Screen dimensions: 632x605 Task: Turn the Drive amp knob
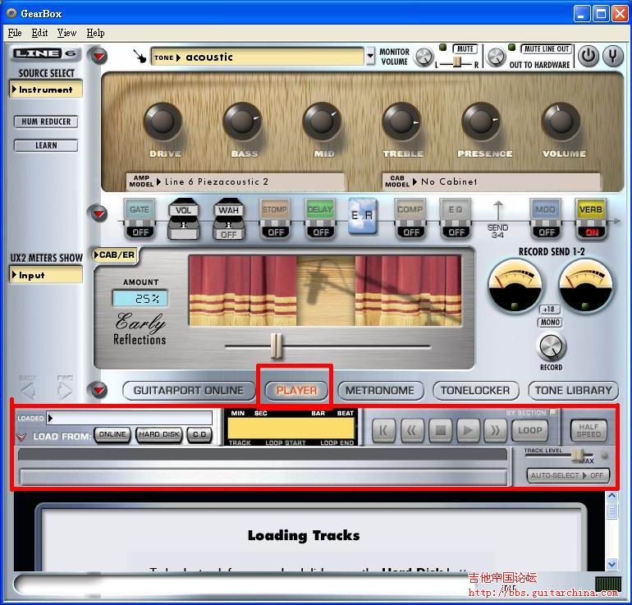coord(163,123)
